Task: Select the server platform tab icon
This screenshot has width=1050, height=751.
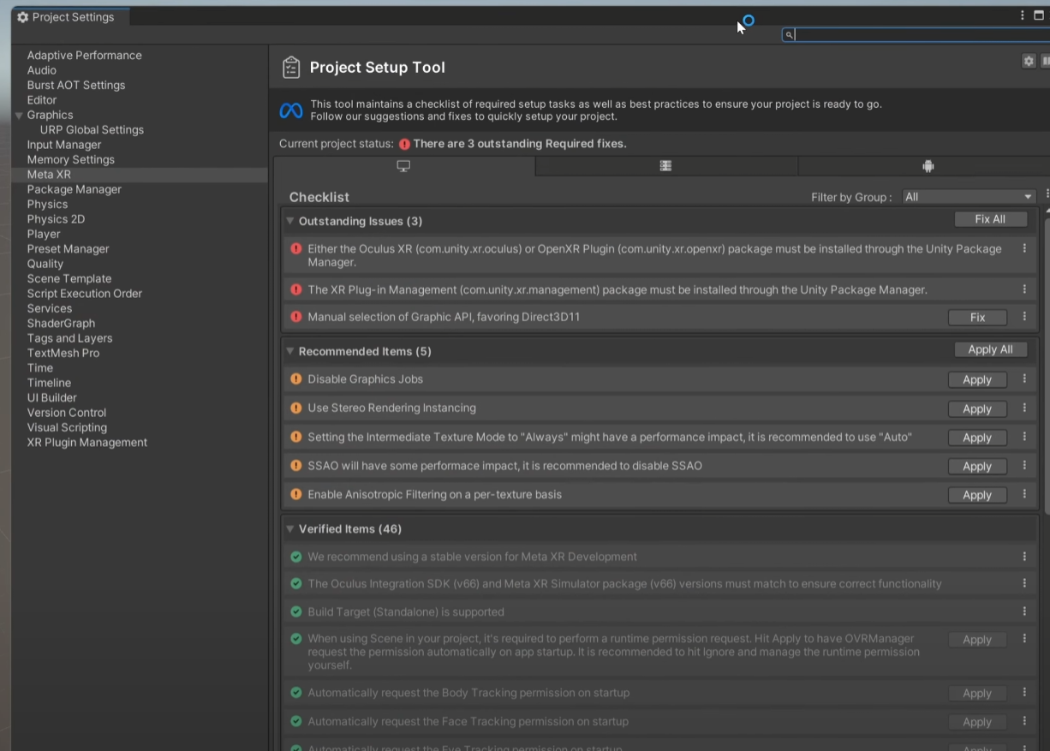Action: 665,166
